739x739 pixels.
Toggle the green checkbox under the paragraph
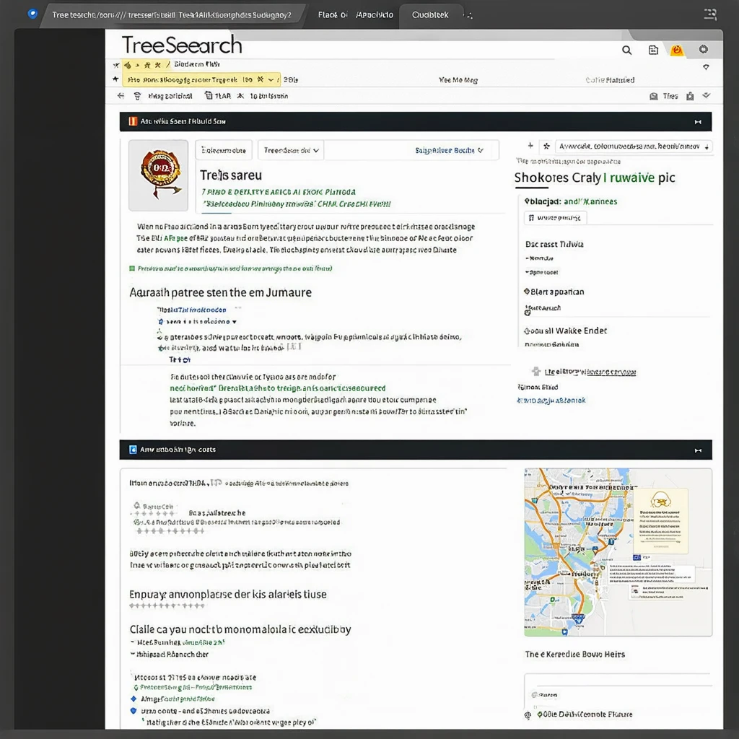click(132, 268)
